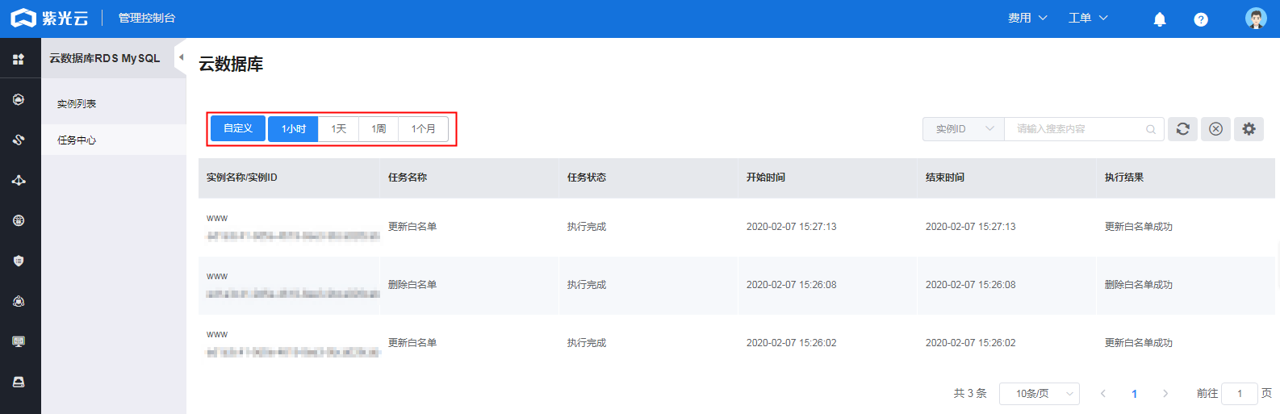
Task: Open the 10条/页 page size dropdown
Action: pos(1039,394)
